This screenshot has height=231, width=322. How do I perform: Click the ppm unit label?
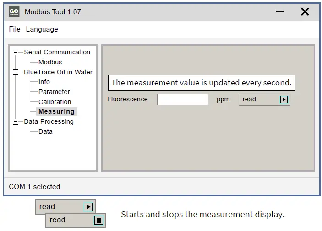pos(223,100)
